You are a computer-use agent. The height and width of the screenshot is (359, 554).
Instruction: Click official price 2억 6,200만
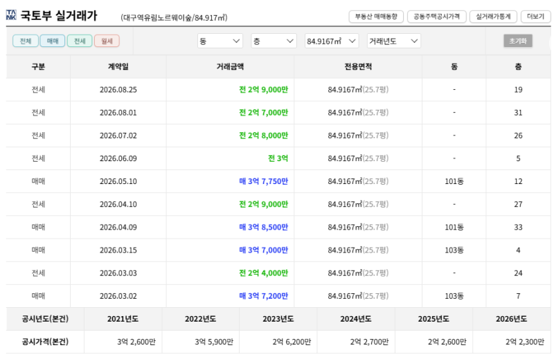(292, 342)
